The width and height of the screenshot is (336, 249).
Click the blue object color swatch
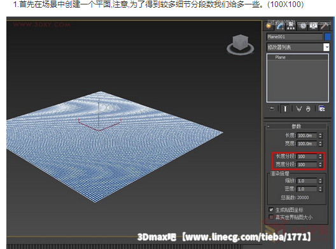[328, 37]
